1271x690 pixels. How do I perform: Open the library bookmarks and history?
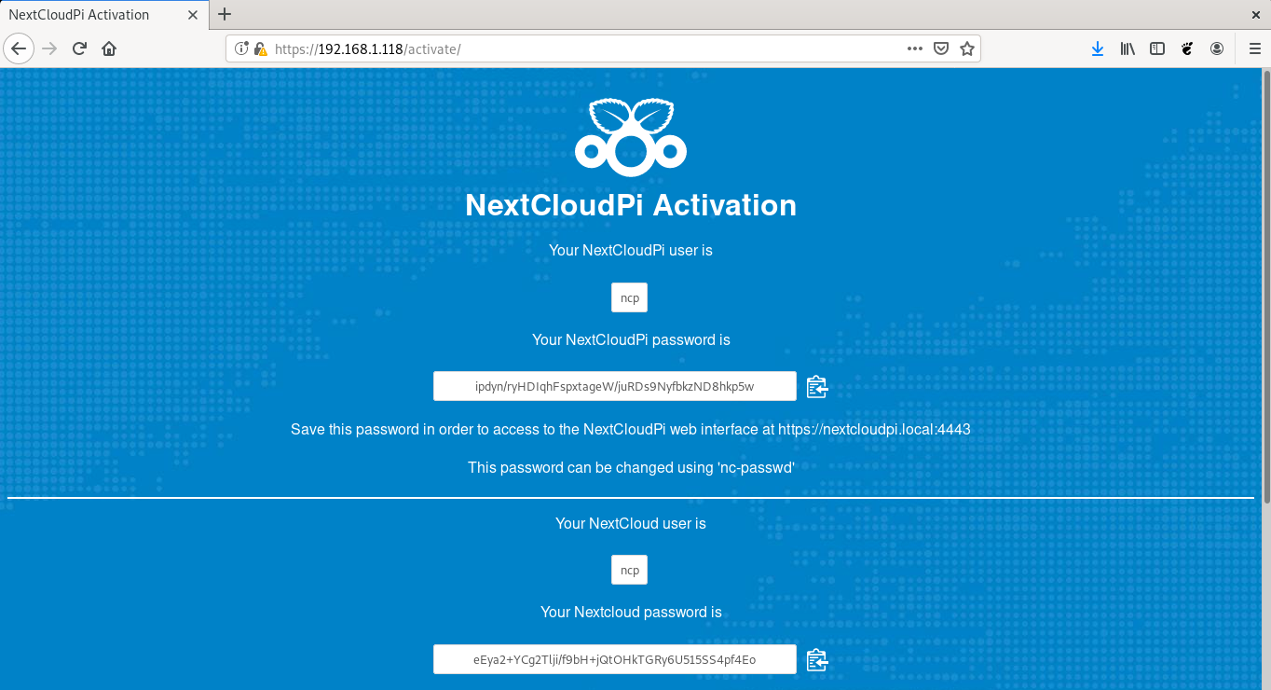(x=1127, y=48)
